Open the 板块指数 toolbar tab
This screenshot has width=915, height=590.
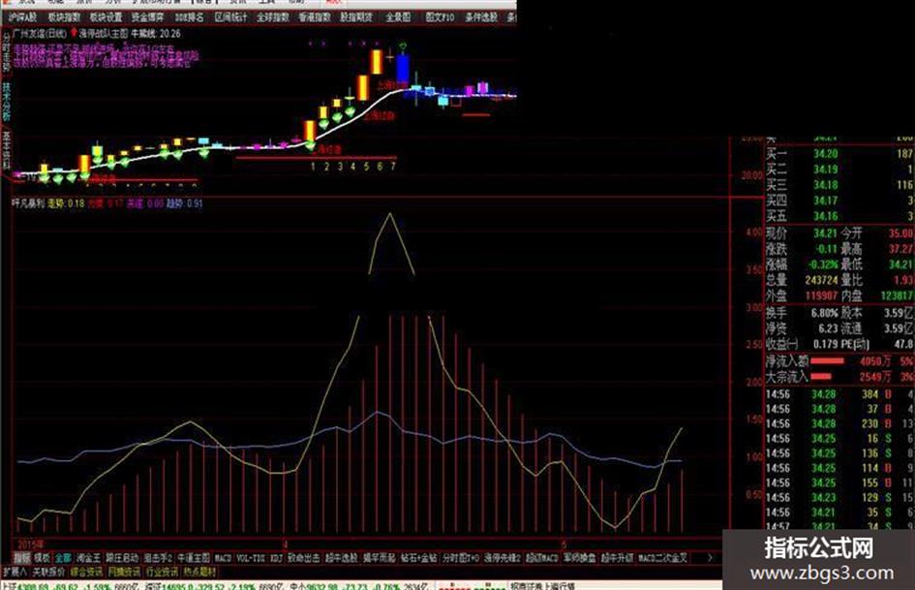point(64,17)
